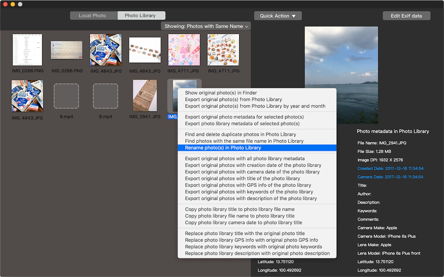444x277 pixels.
Task: Select the first IMG_0266.PNG table screenshot thumbnail
Action: pos(27,50)
